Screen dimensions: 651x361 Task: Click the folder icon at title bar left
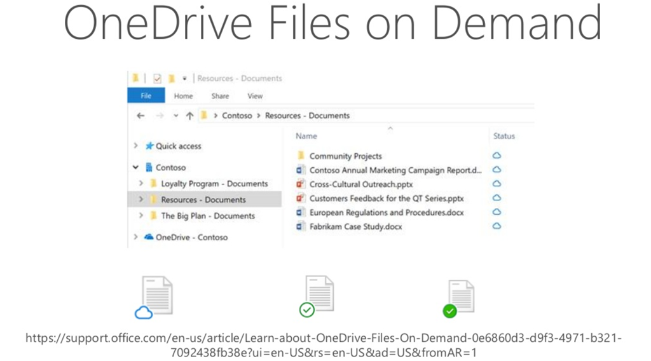[x=135, y=78]
